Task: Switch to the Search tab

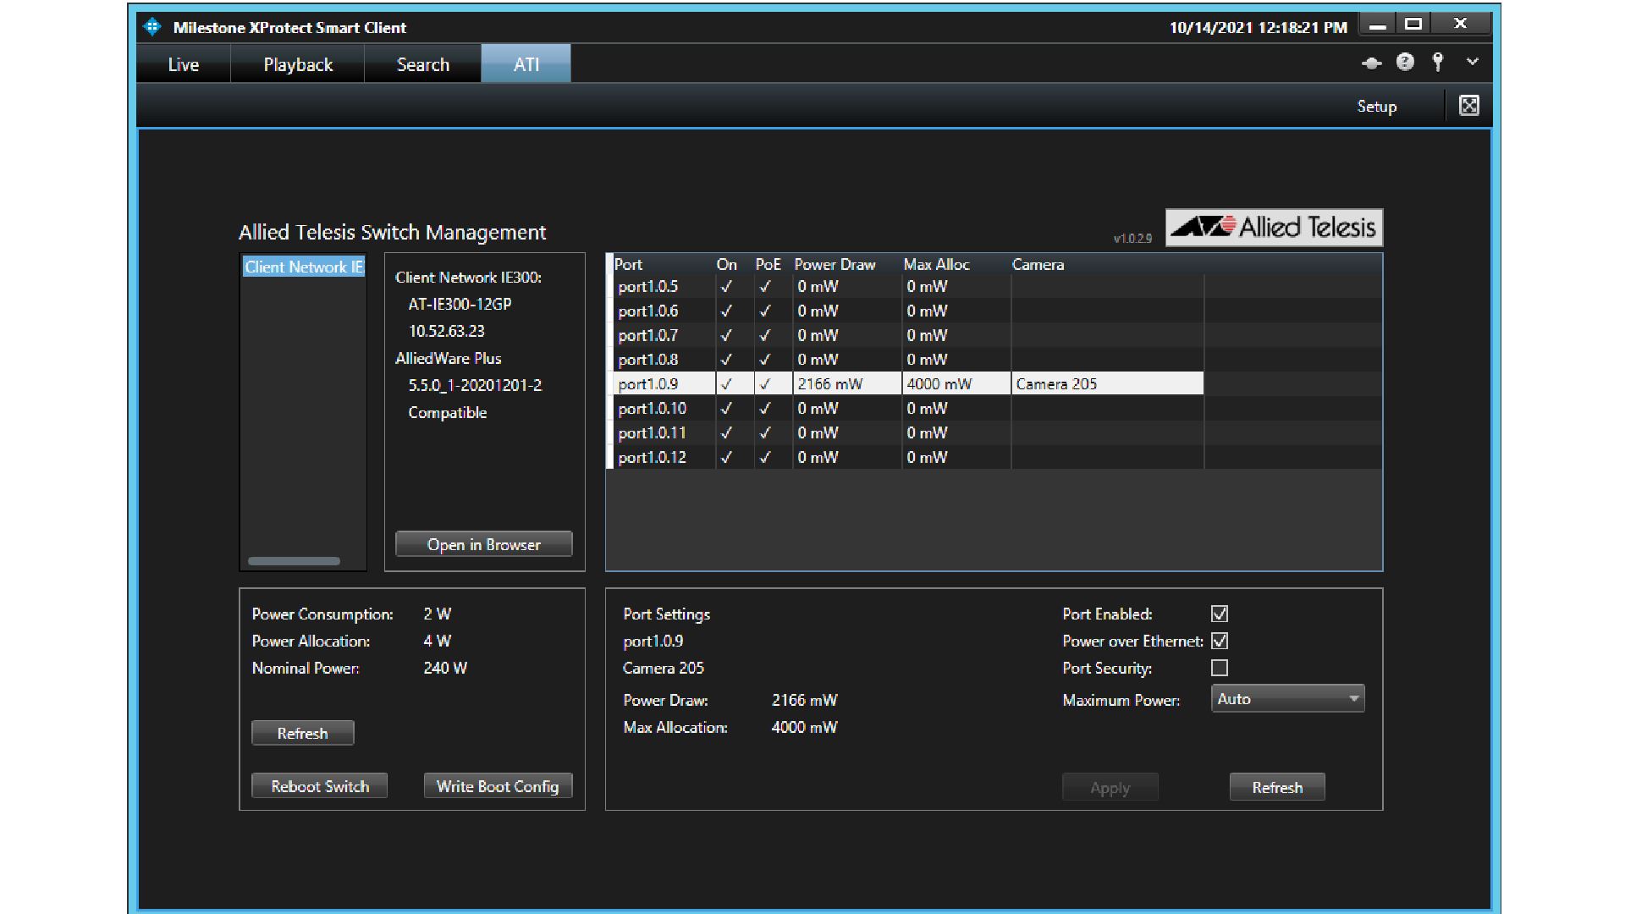Action: pyautogui.click(x=423, y=64)
